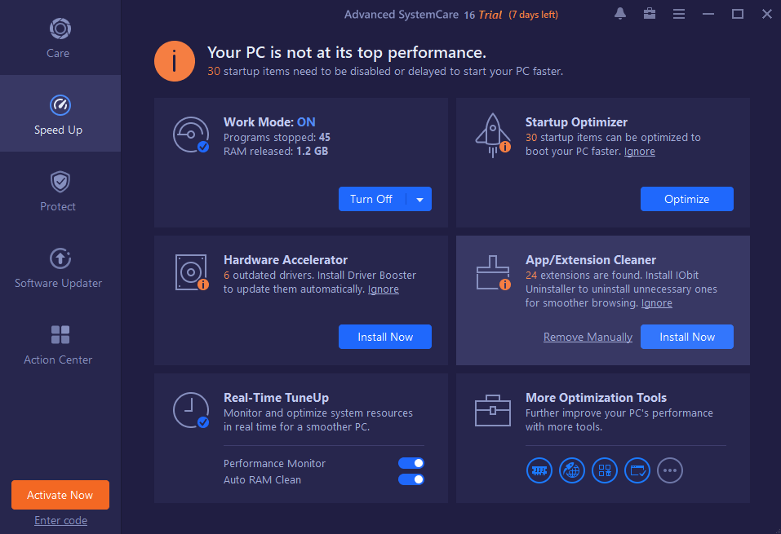Click the App/Extension Cleaner brush icon
Viewport: 781px width, 534px height.
493,273
